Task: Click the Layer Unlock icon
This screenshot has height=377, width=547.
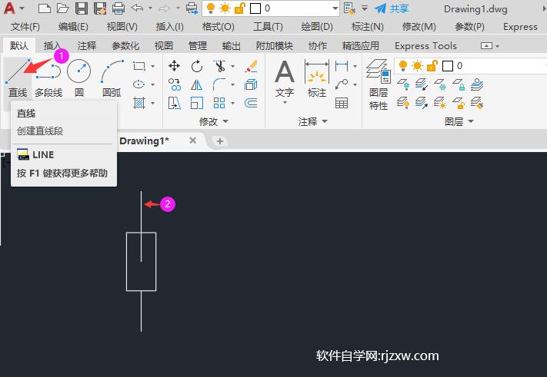Action: pos(459,103)
